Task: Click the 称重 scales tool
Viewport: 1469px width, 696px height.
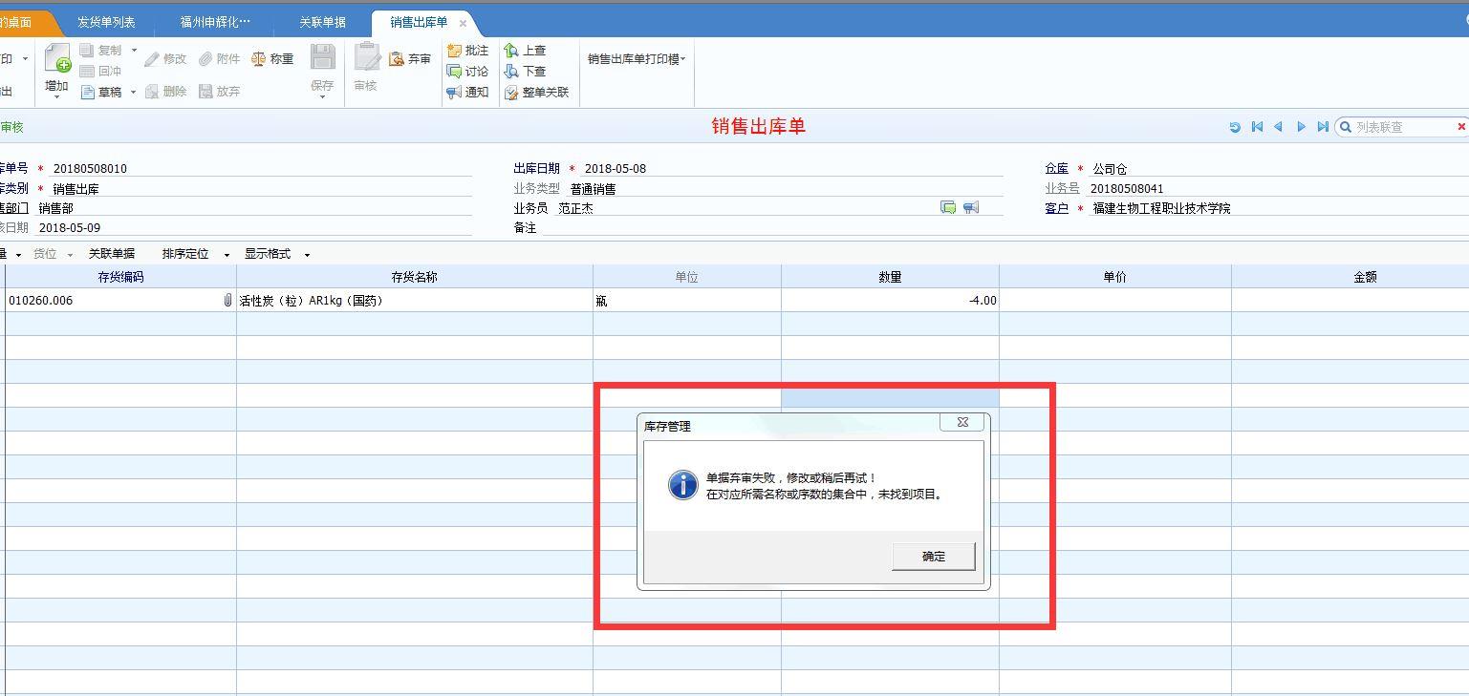Action: [272, 58]
